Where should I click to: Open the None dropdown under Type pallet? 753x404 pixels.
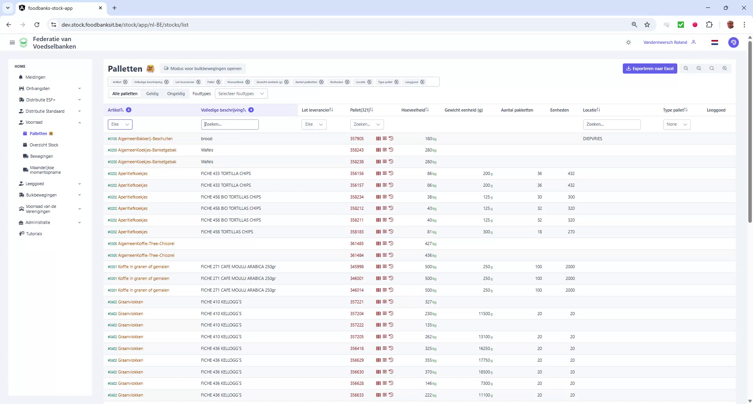tap(677, 124)
